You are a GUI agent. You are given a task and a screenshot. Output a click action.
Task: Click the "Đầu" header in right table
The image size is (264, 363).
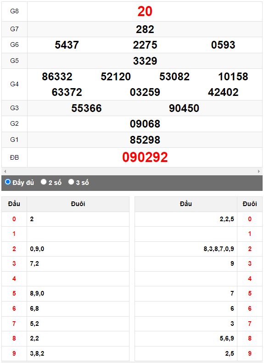pos(186,204)
